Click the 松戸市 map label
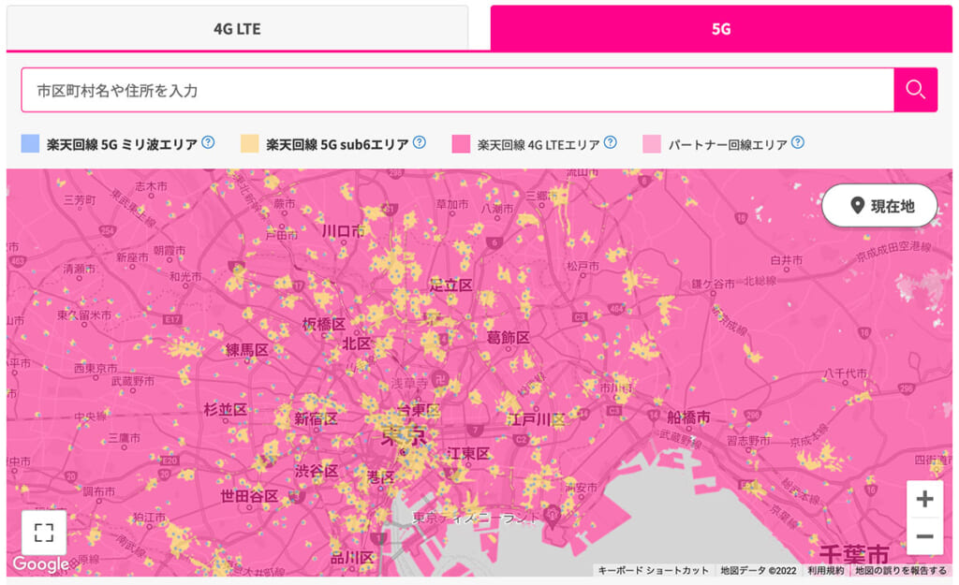This screenshot has width=959, height=585. pos(583,266)
